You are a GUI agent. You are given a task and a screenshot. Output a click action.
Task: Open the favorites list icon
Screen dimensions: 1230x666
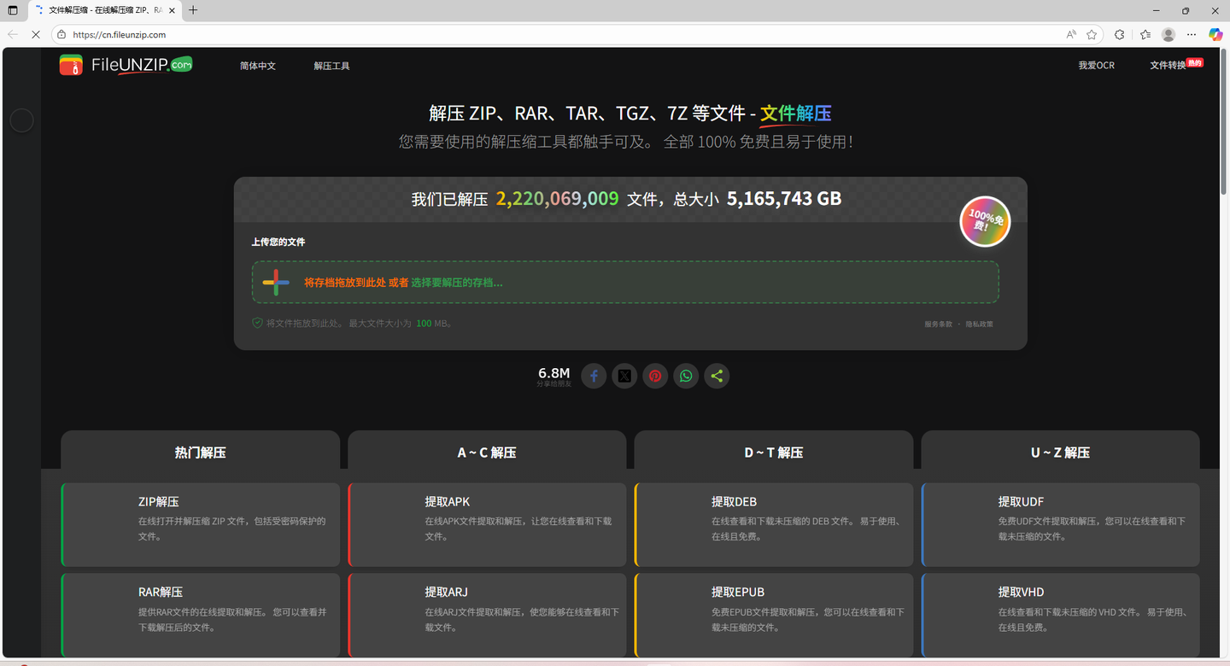(1145, 35)
